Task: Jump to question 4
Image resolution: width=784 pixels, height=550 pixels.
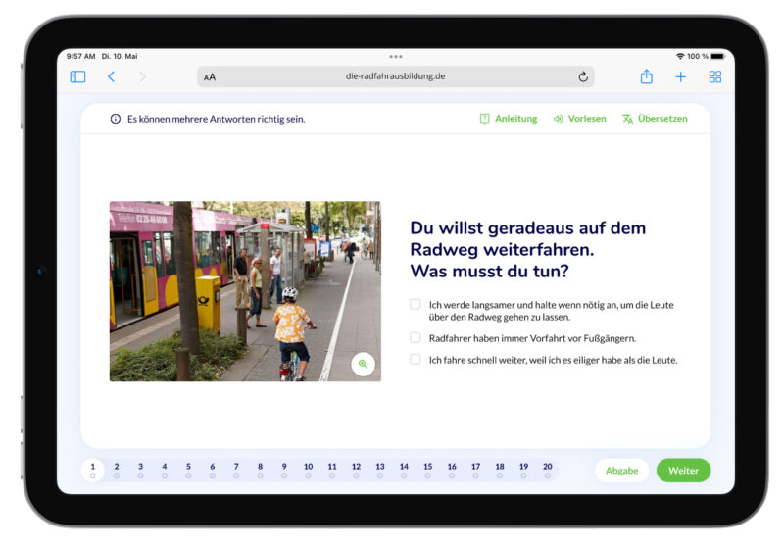Action: pos(165,470)
